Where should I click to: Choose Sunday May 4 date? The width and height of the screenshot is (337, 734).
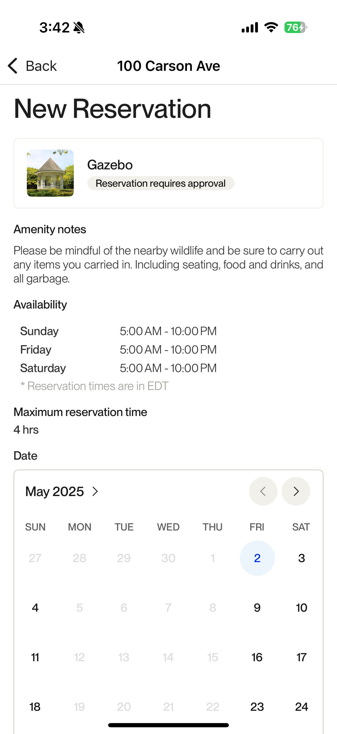(x=35, y=607)
